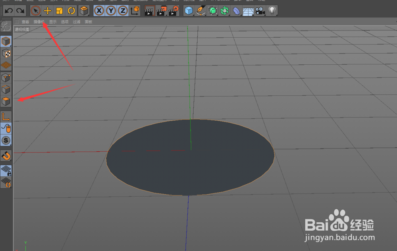Toggle Locked Workplane grid icon
The width and height of the screenshot is (397, 251).
pos(6,170)
